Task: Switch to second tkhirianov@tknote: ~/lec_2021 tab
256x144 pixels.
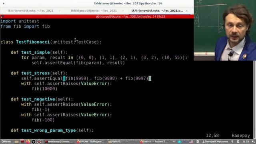Action: coord(94,11)
